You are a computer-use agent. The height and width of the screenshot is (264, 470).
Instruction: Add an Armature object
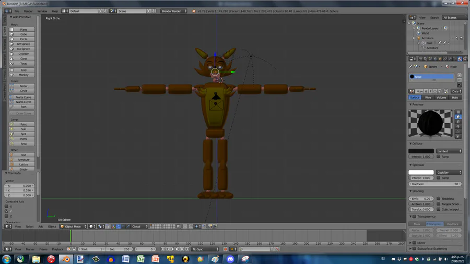tap(22, 160)
